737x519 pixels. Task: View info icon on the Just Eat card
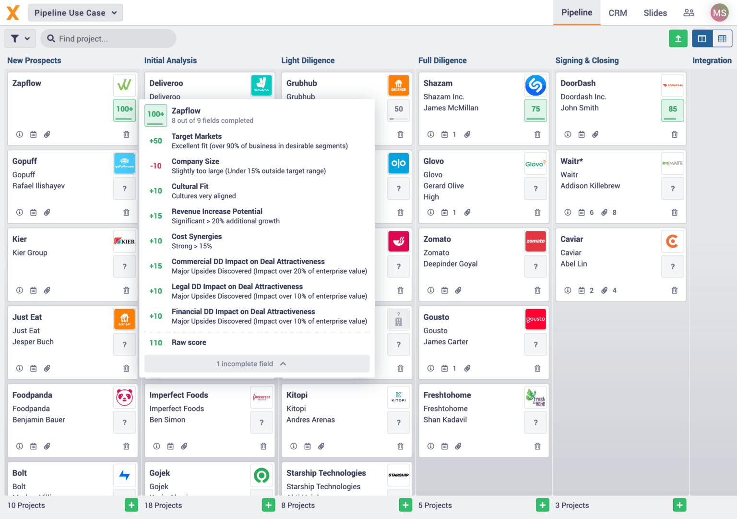(x=19, y=368)
